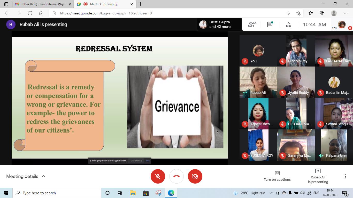Open more options three-dot menu in Meet
Viewport: 353px width, 198px height.
[345, 176]
